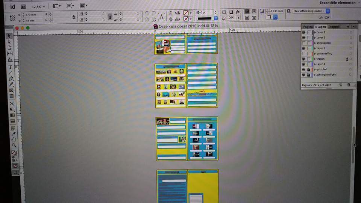The image size is (361, 203).
Task: Expand Layer 8 disclosure triangle
Action: point(315,32)
